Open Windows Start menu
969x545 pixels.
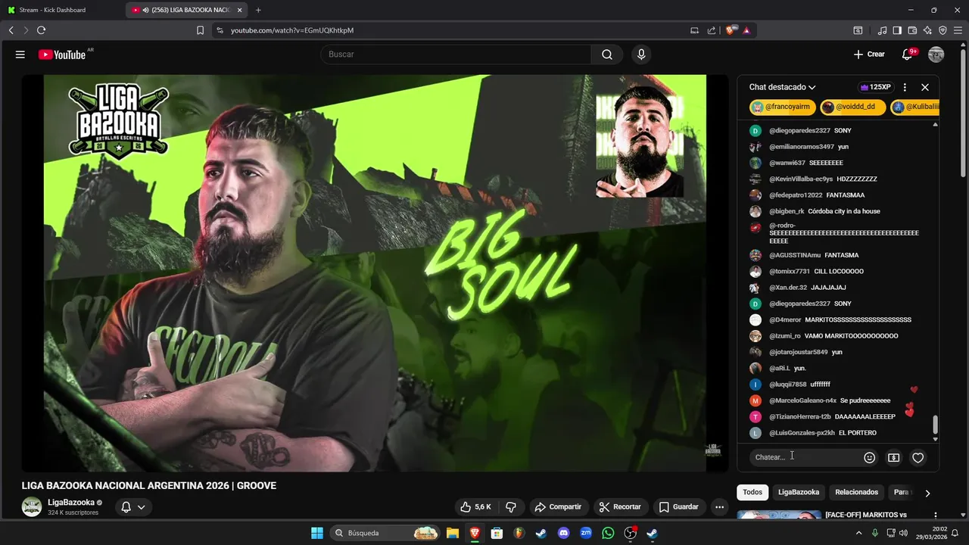click(x=317, y=533)
